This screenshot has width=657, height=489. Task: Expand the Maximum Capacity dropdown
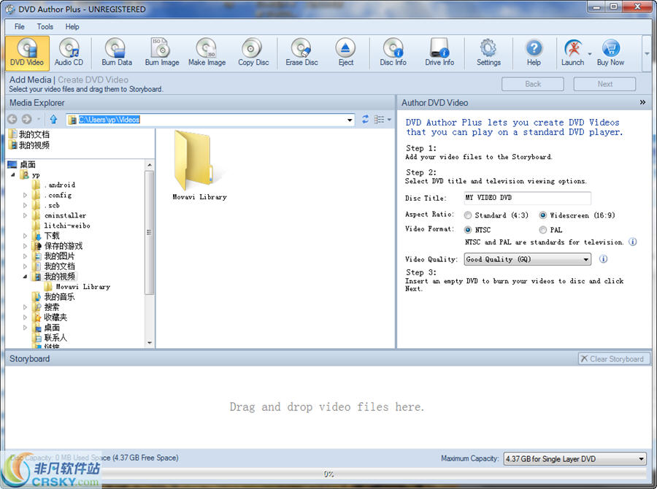[641, 458]
